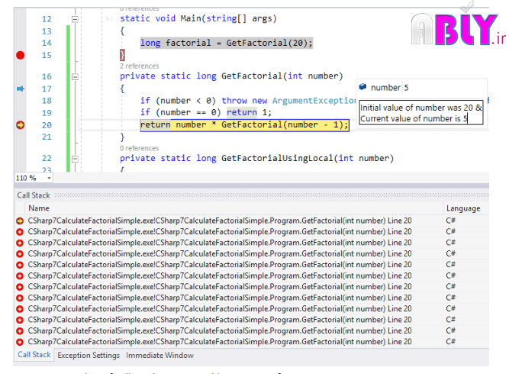Switch to the Call Stack tab
Screen dimensions: 509x374
tap(34, 355)
